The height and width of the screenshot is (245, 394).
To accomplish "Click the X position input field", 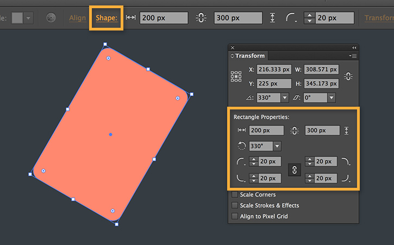I will pos(275,70).
